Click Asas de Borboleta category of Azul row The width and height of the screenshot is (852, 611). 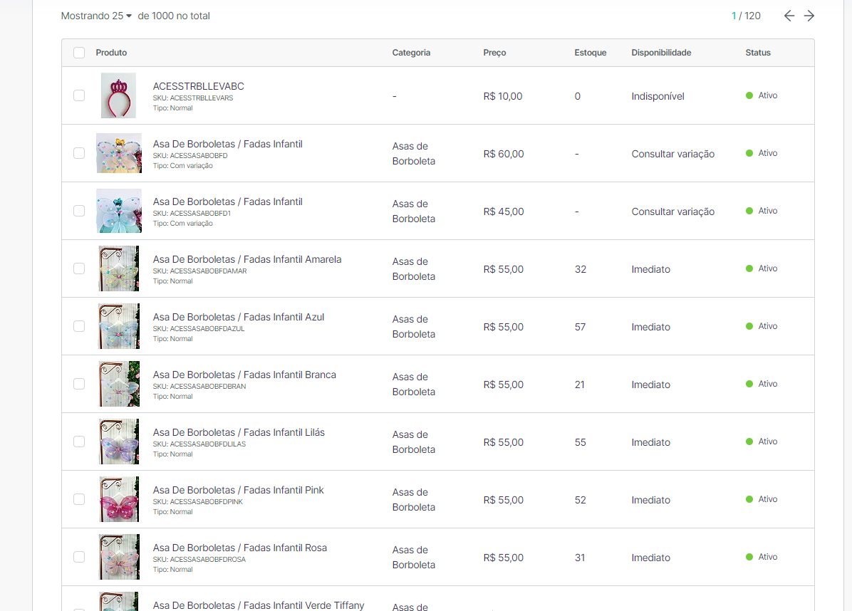(x=413, y=326)
